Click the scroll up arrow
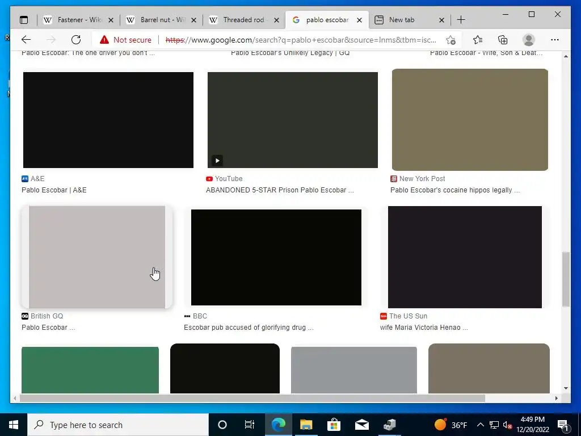Image resolution: width=581 pixels, height=436 pixels. click(566, 56)
